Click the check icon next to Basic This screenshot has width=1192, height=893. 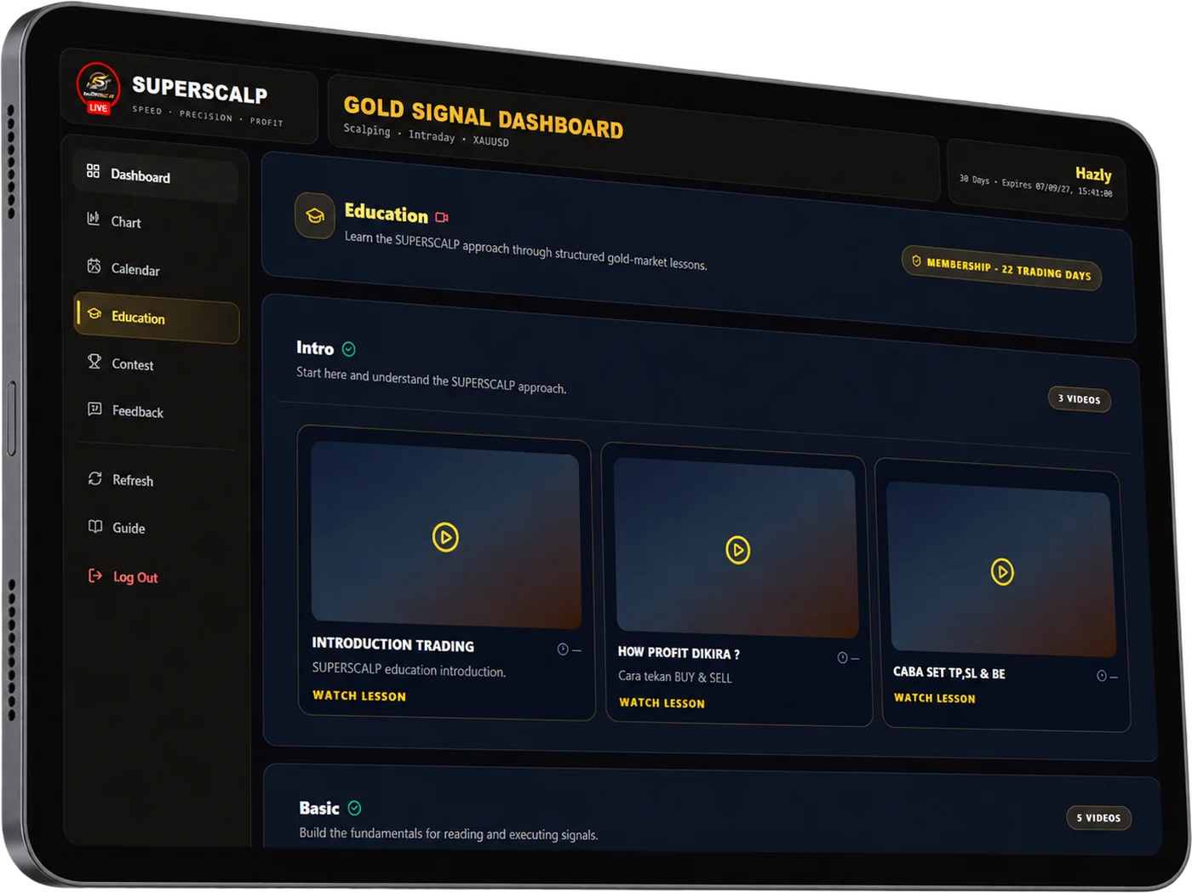tap(355, 808)
